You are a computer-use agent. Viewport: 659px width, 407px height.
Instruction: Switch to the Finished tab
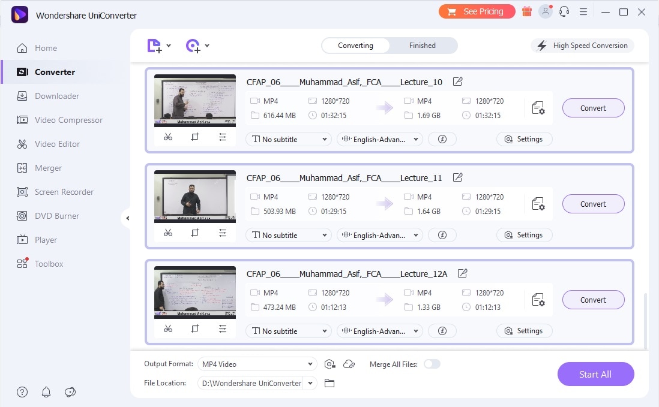423,46
